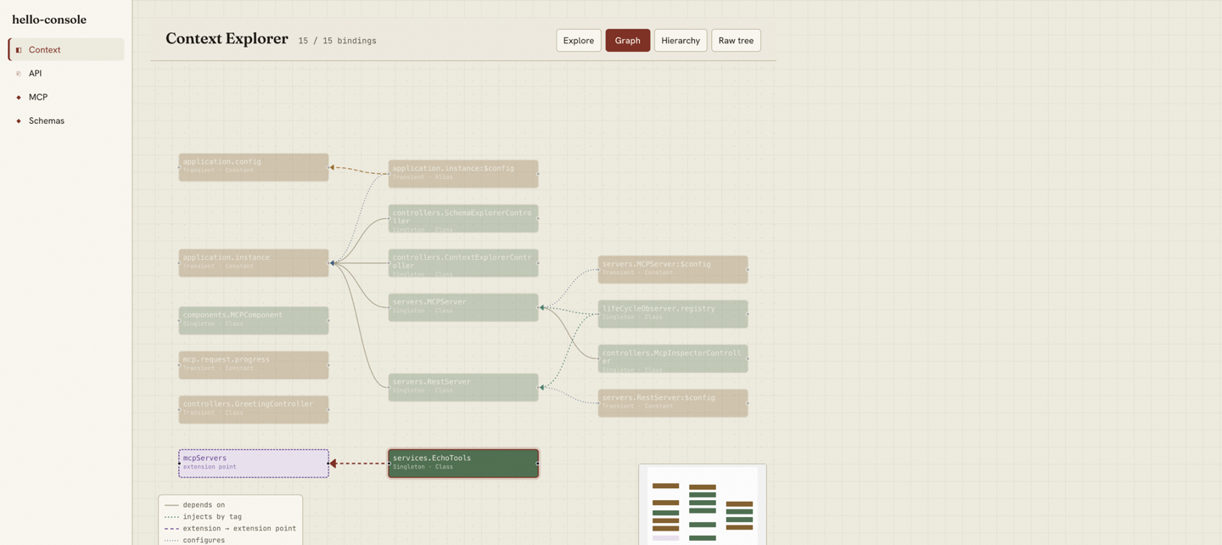1222x545 pixels.
Task: Click the Context Explorer heading
Action: point(227,39)
